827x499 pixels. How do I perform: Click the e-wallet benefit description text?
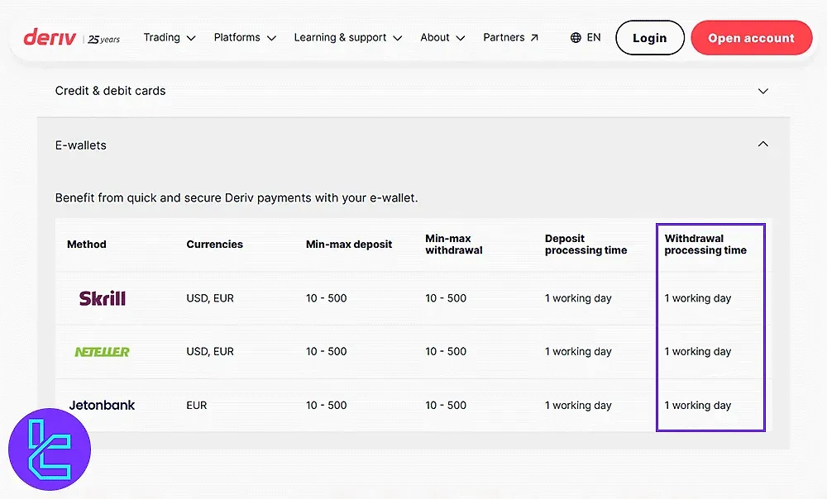tap(237, 198)
